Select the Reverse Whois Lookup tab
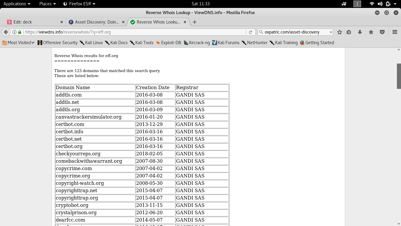This screenshot has width=401, height=226. [159, 22]
